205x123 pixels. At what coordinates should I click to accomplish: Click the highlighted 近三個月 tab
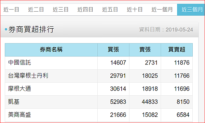tap(191, 10)
